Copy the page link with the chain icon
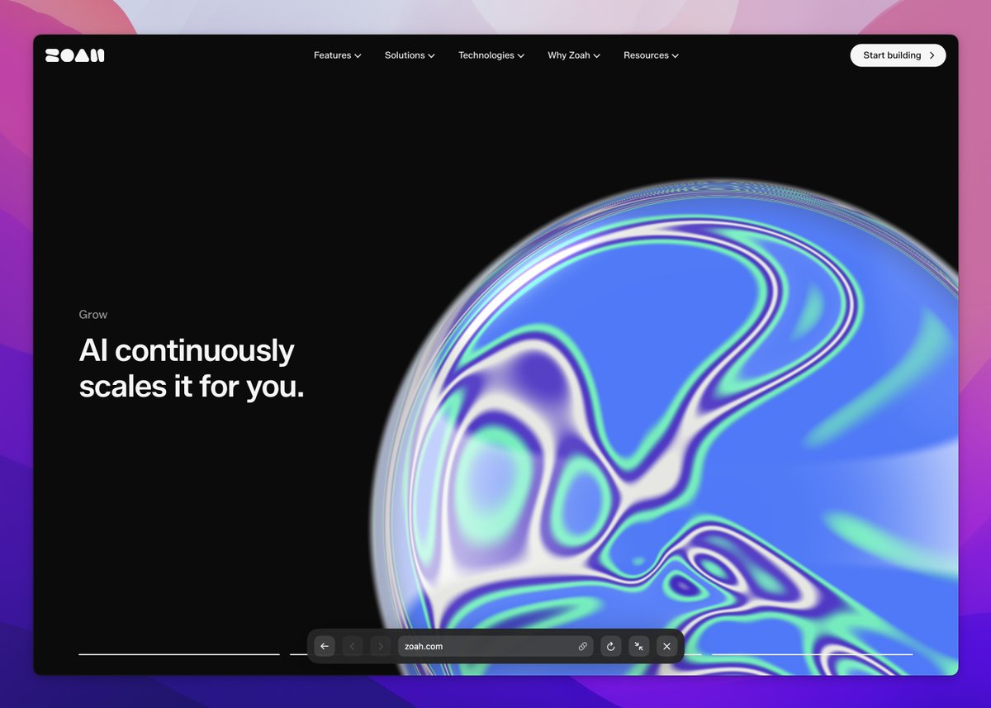 point(582,646)
